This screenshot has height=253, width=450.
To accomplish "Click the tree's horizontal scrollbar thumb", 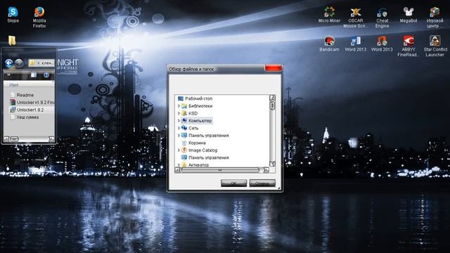I will coord(220,170).
